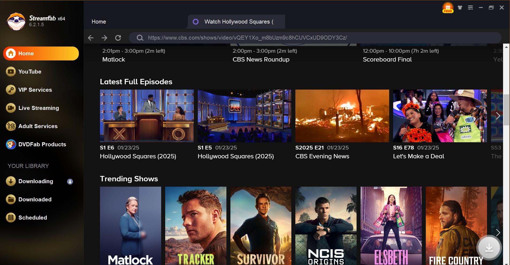The image size is (510, 265).
Task: Open the Survivor trending poster
Action: [261, 226]
